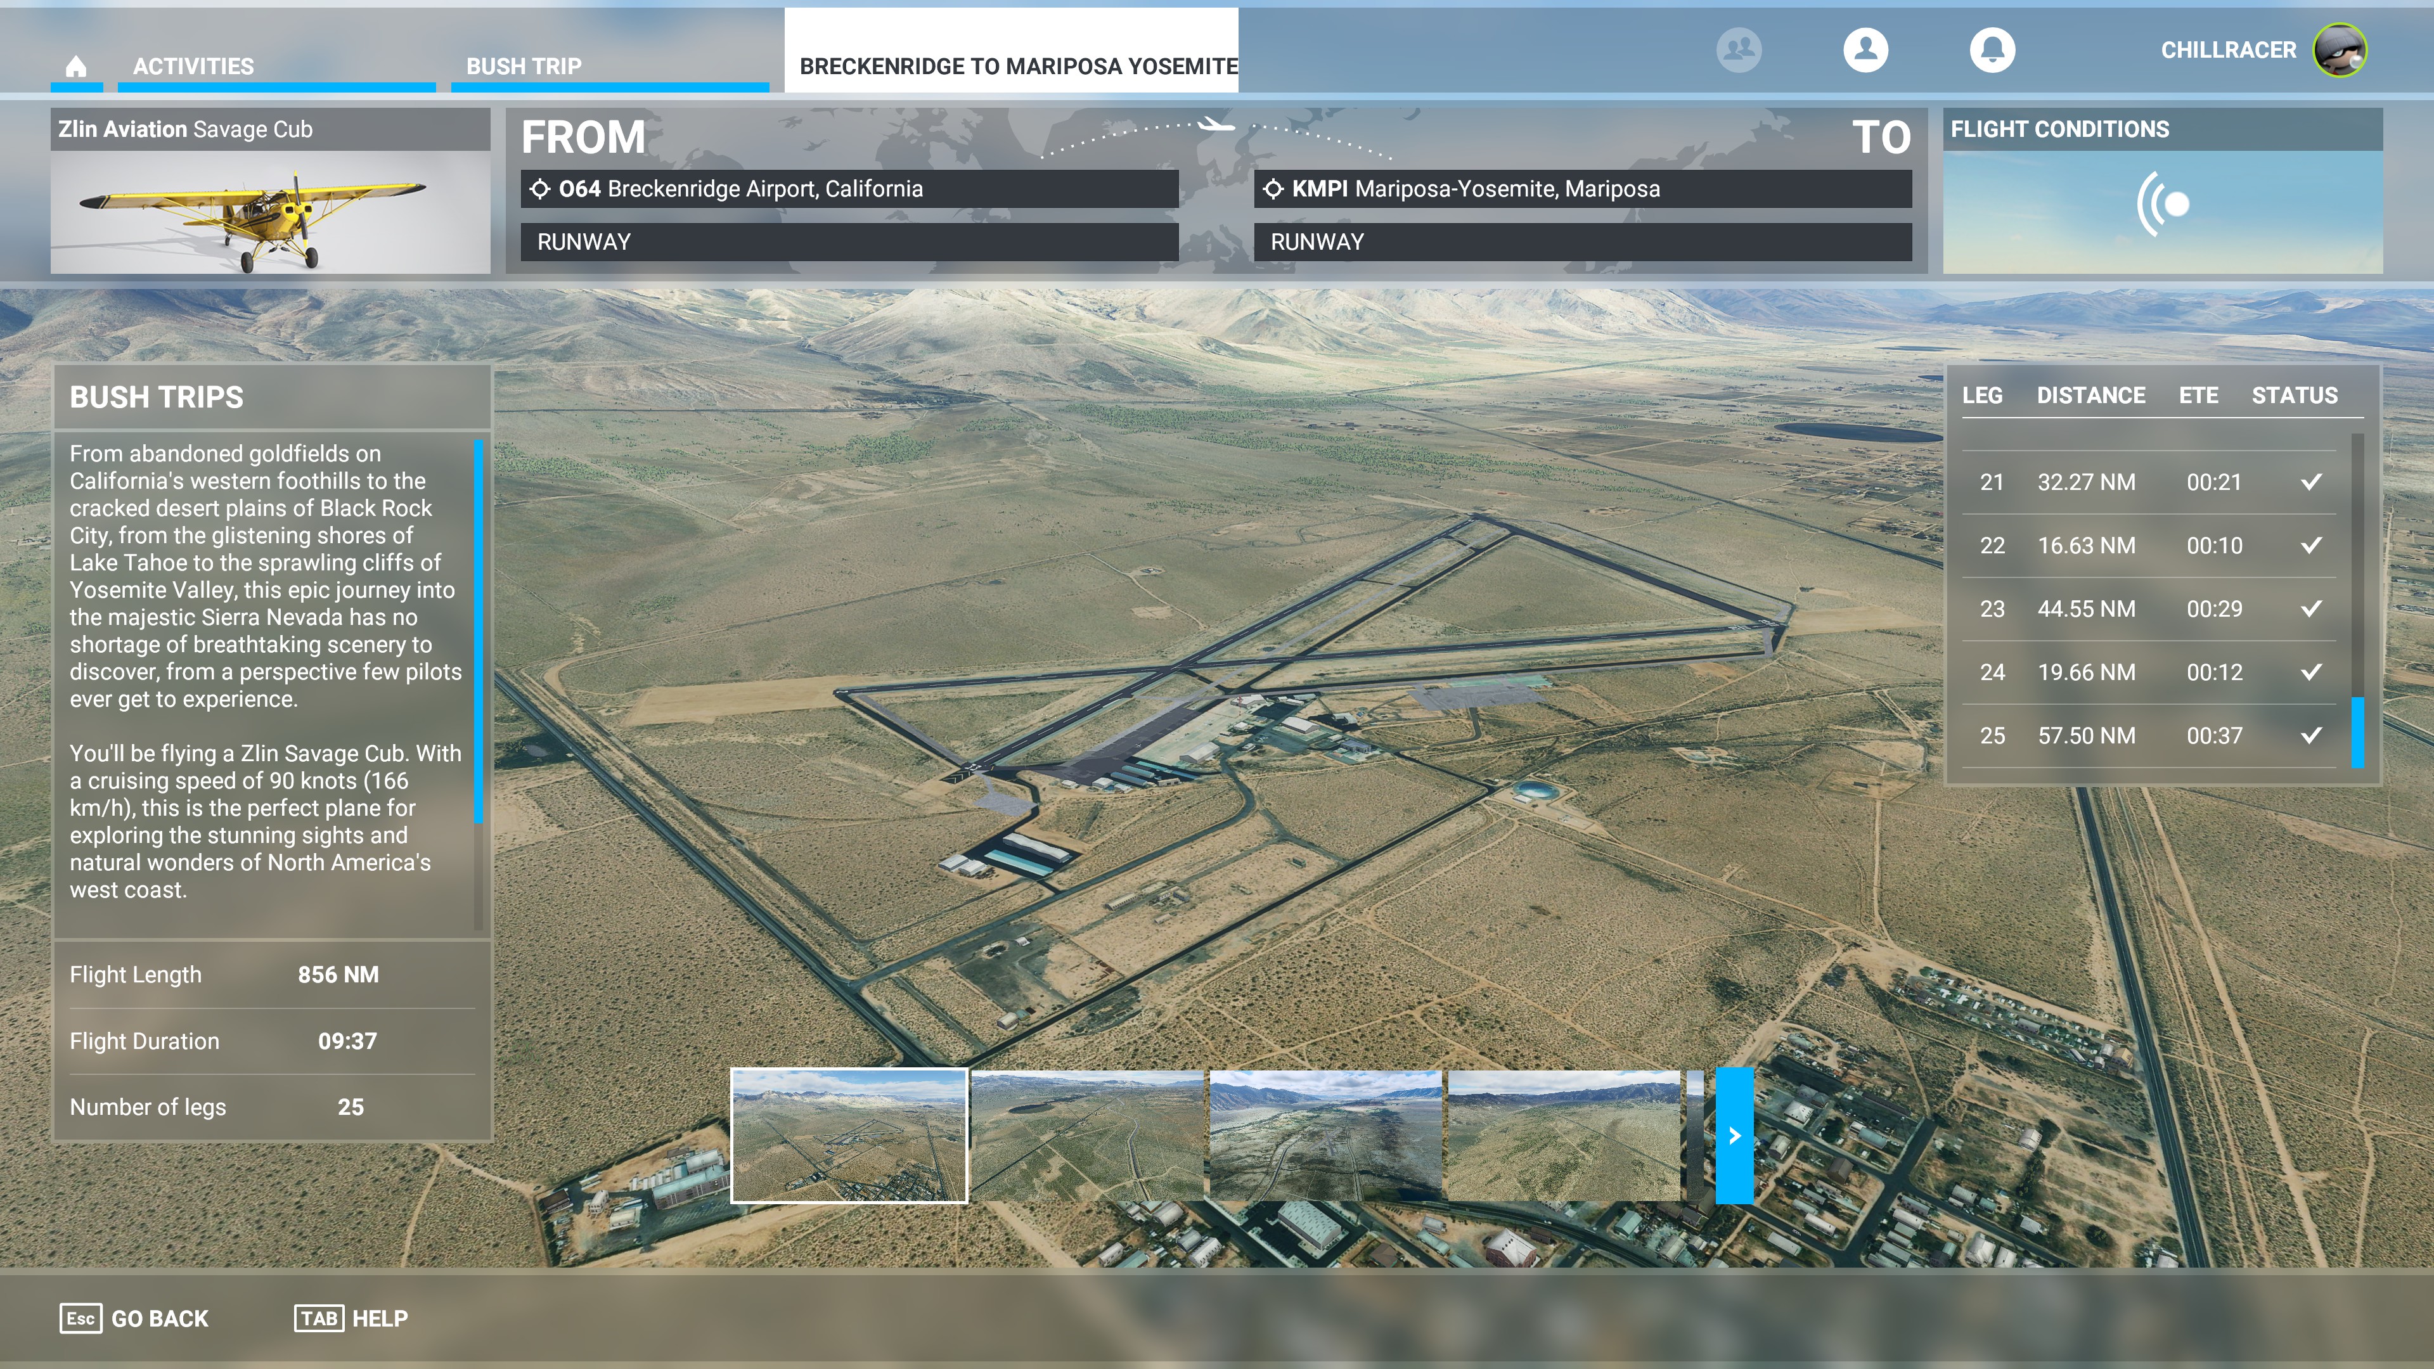Viewport: 2434px width, 1369px height.
Task: Switch to the BUSH TRIP tab
Action: (524, 66)
